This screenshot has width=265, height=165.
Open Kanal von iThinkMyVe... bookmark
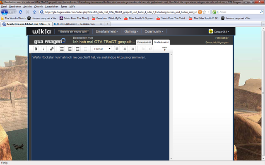click(108, 18)
